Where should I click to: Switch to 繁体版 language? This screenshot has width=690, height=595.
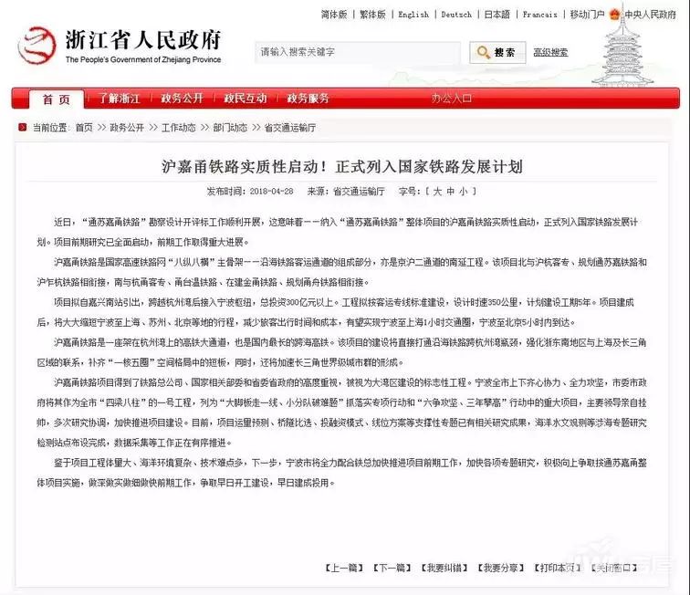pos(372,15)
